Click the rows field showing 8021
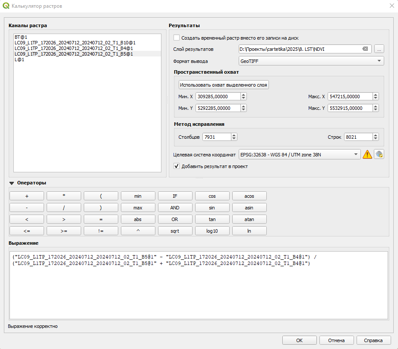Screen dimensions: 398x349 [358, 137]
